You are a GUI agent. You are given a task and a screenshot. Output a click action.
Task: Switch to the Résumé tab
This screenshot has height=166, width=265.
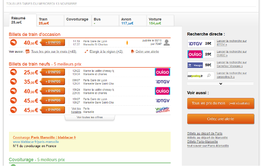[23, 20]
